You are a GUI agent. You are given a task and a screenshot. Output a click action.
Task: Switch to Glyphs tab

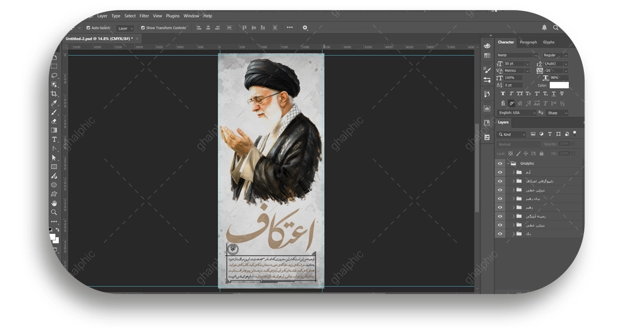tap(549, 42)
